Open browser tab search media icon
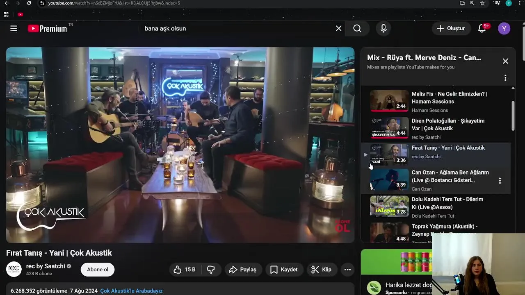 pos(497,3)
